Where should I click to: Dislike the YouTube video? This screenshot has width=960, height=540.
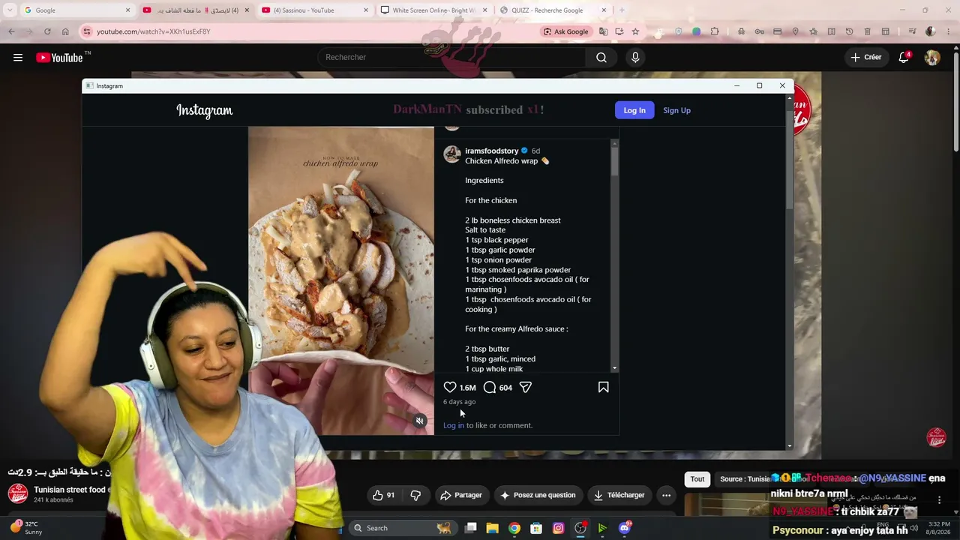tap(415, 495)
